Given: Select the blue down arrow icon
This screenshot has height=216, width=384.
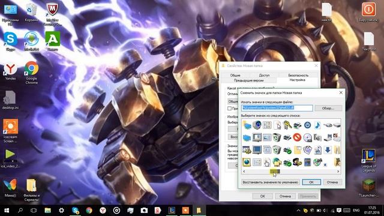Looking at the screenshot, I should (x=328, y=149).
